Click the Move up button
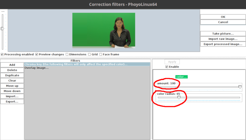 pyautogui.click(x=12, y=86)
